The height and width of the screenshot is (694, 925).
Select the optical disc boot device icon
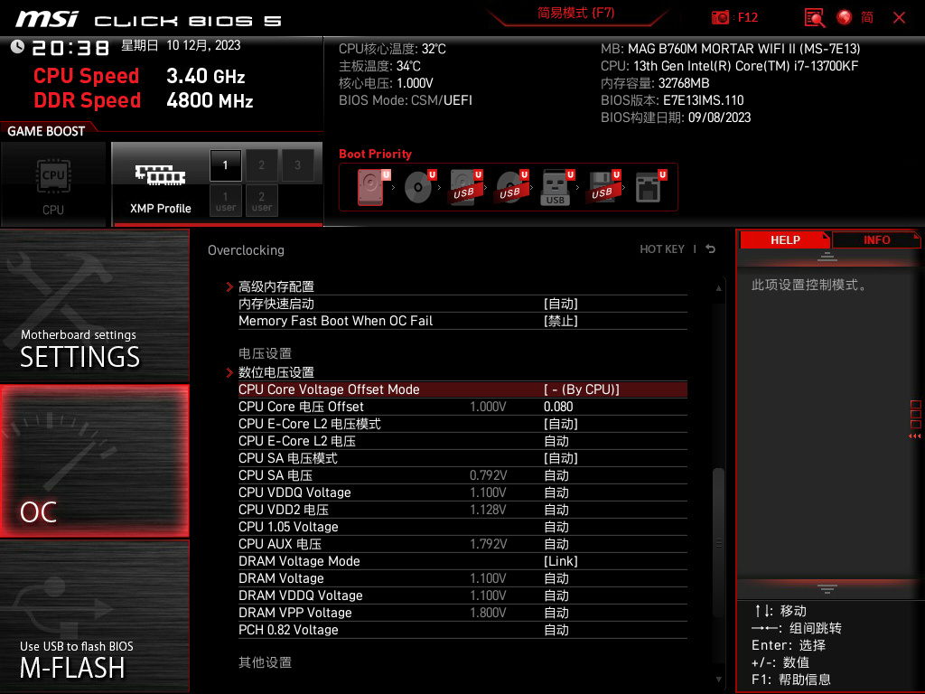pos(418,187)
